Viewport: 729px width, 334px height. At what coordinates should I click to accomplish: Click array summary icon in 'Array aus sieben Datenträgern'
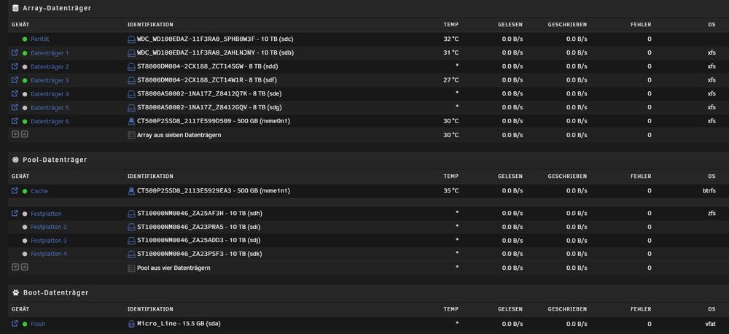tap(131, 136)
